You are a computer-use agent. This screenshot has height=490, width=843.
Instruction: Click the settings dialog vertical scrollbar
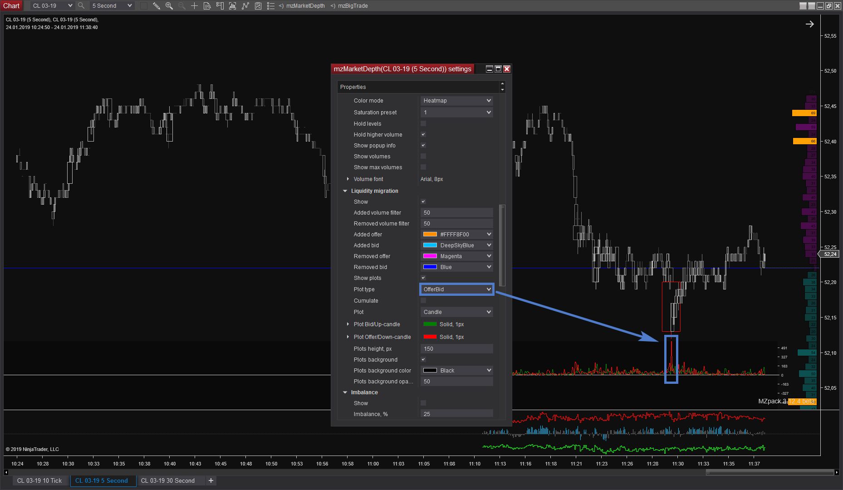[502, 245]
